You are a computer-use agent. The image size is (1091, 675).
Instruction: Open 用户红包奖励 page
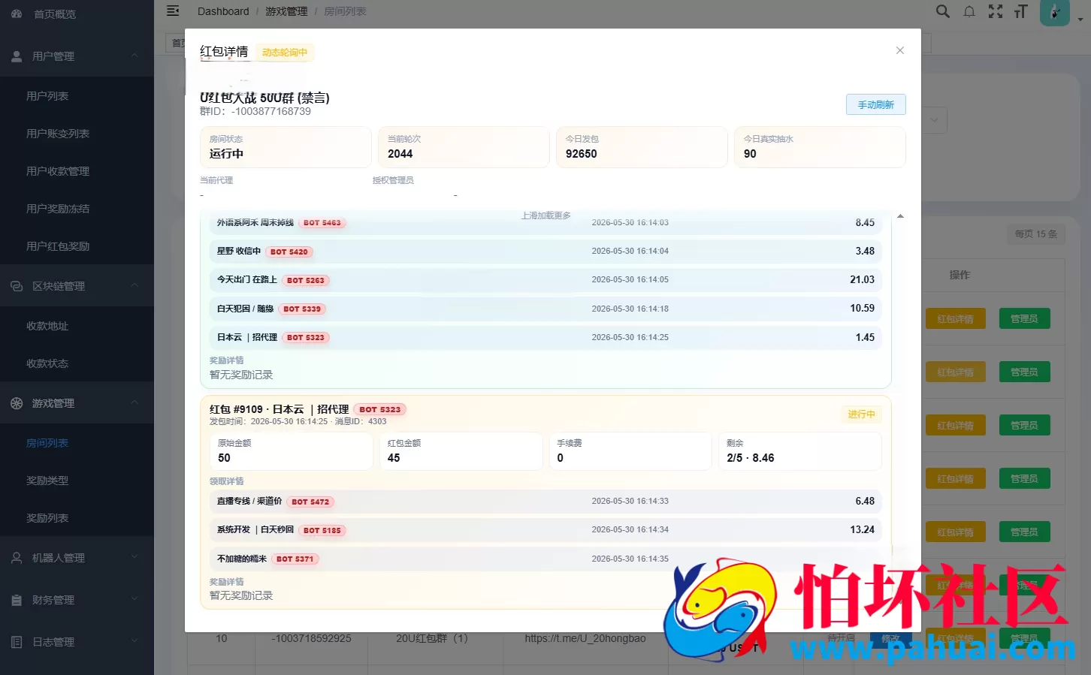click(77, 246)
